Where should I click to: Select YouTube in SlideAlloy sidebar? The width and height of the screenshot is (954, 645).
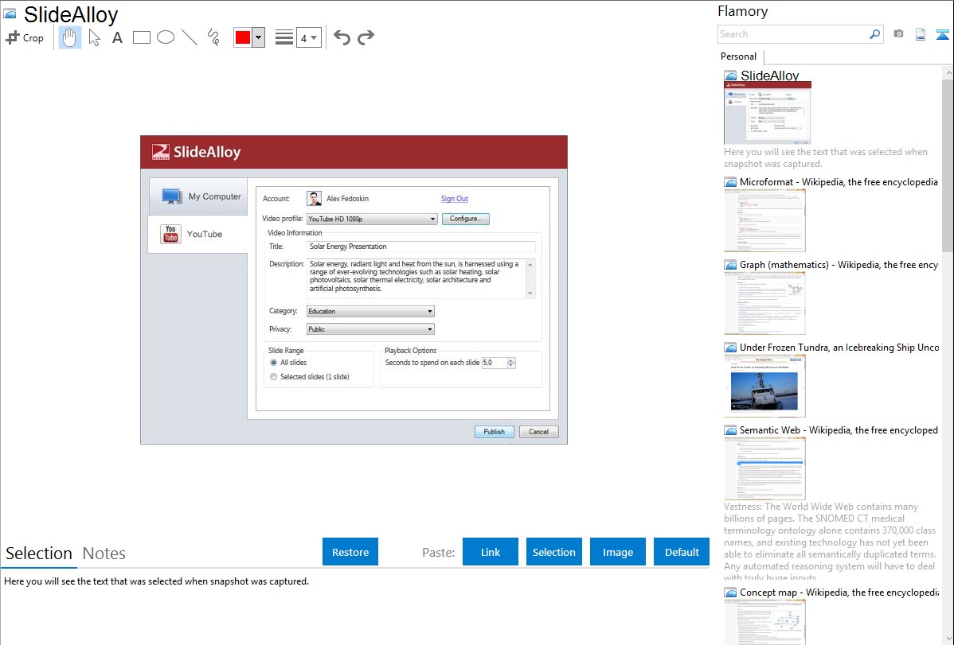[x=198, y=234]
